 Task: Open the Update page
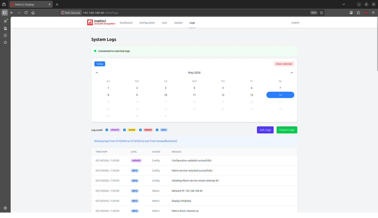[178, 23]
